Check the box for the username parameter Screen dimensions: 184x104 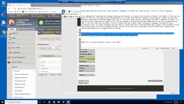[39, 71]
